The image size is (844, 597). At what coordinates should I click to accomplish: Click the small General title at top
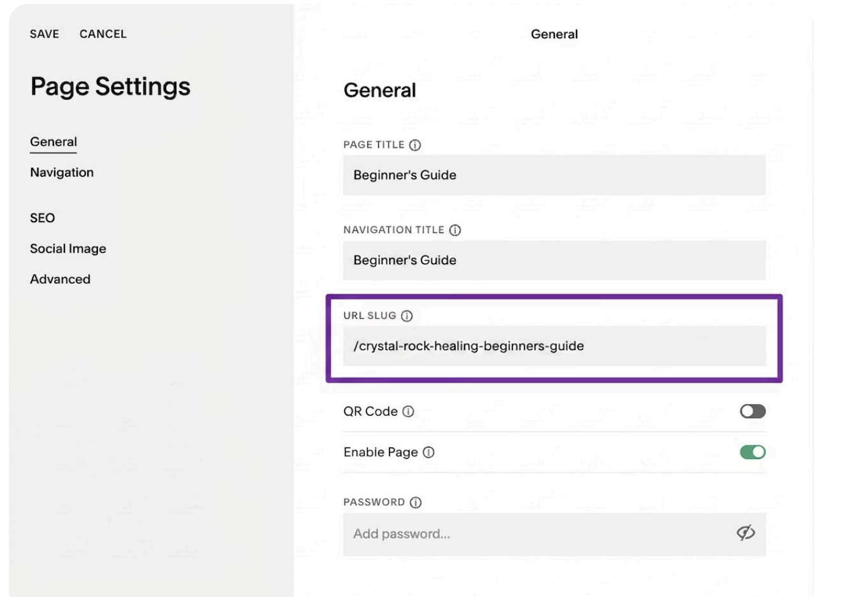pyautogui.click(x=554, y=34)
